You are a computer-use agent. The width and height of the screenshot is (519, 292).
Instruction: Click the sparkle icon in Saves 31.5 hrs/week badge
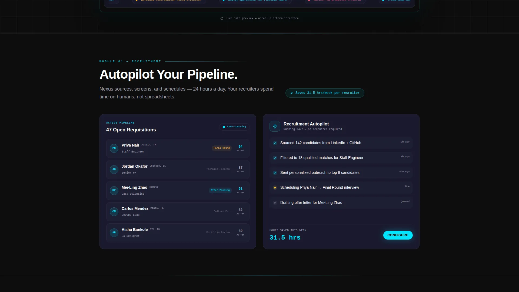pyautogui.click(x=292, y=93)
